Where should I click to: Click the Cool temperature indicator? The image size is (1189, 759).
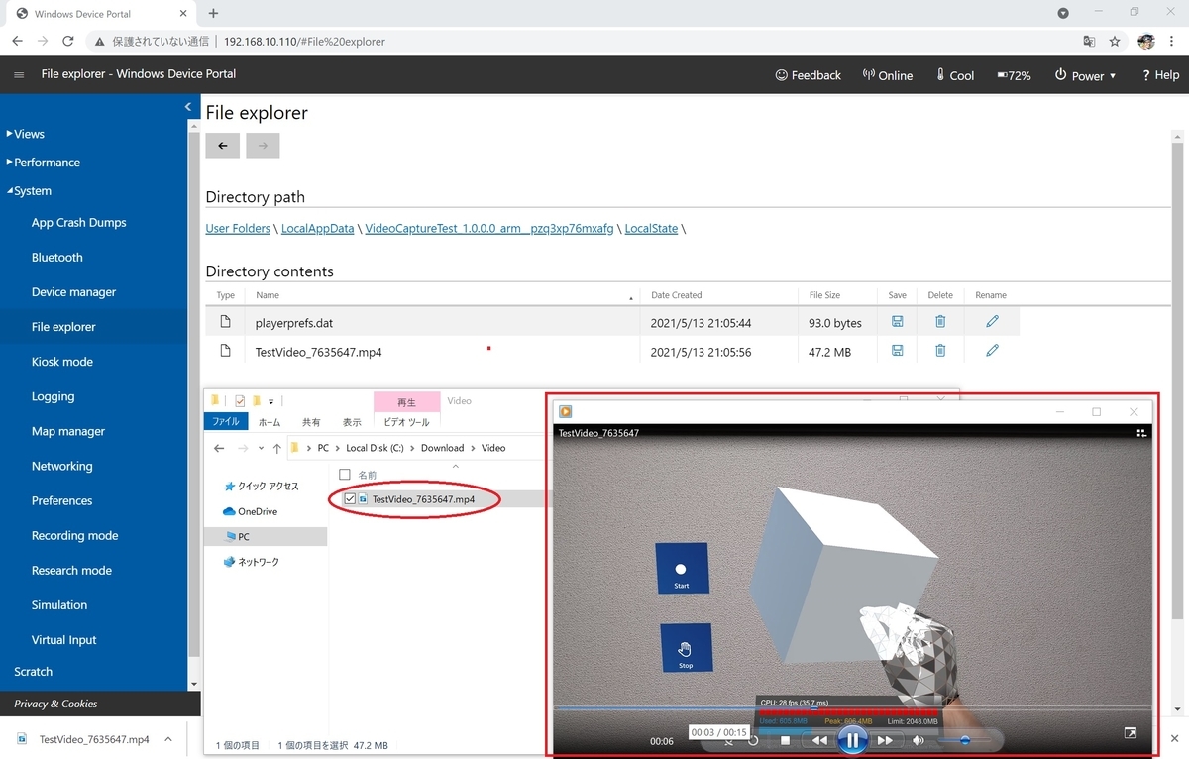(955, 75)
